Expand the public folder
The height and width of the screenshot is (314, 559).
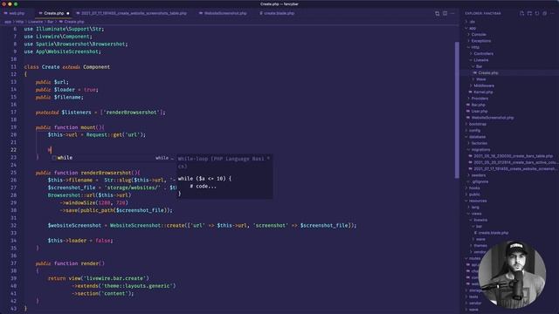474,195
